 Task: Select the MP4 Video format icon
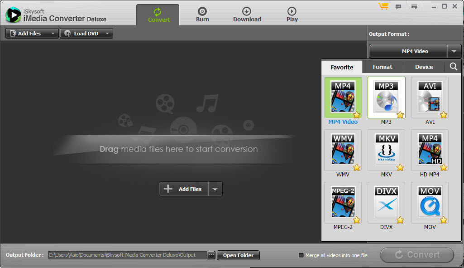(343, 97)
